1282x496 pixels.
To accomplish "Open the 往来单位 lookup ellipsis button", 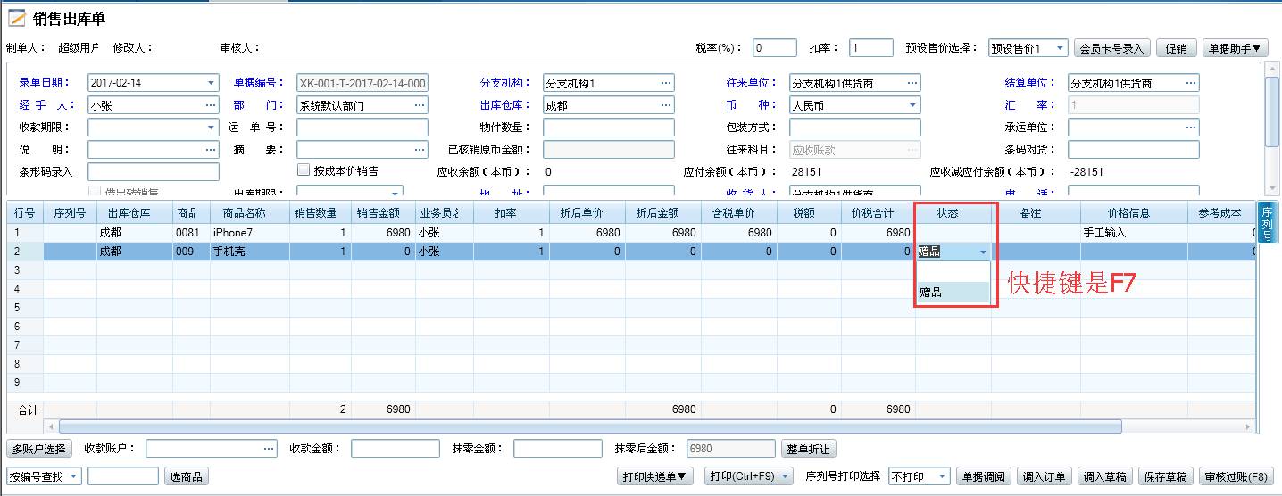I will [912, 83].
